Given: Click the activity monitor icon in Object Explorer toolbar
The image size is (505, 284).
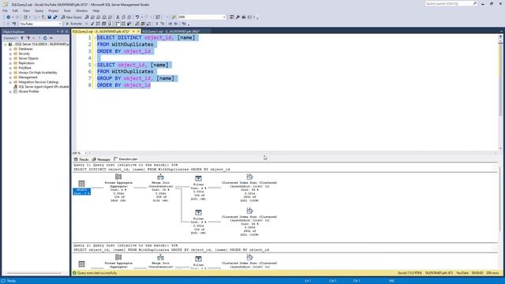Looking at the screenshot, I should [50, 38].
